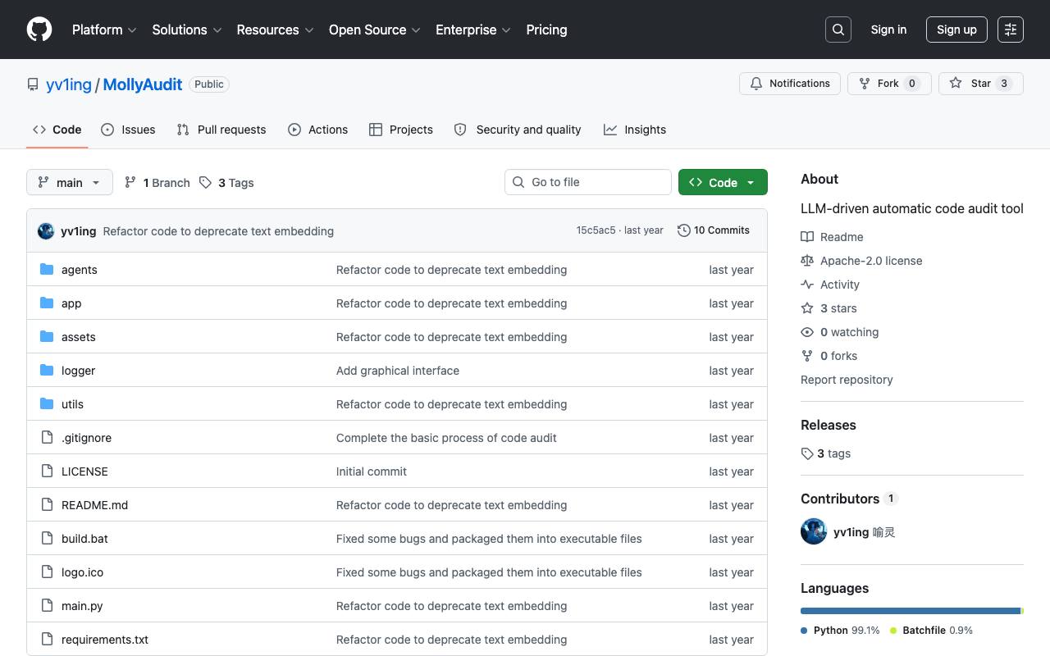Click the star icon beside 3 stars
Image resolution: width=1050 pixels, height=656 pixels.
pos(807,308)
